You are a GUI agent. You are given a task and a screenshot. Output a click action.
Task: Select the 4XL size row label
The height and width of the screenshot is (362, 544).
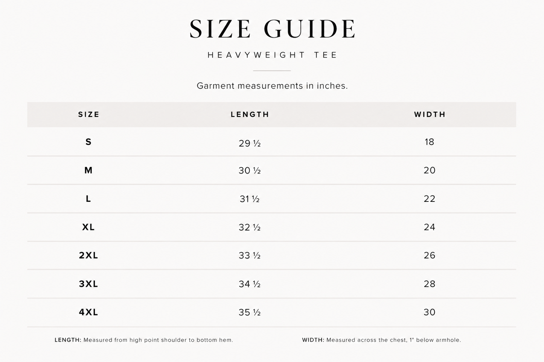pos(88,312)
